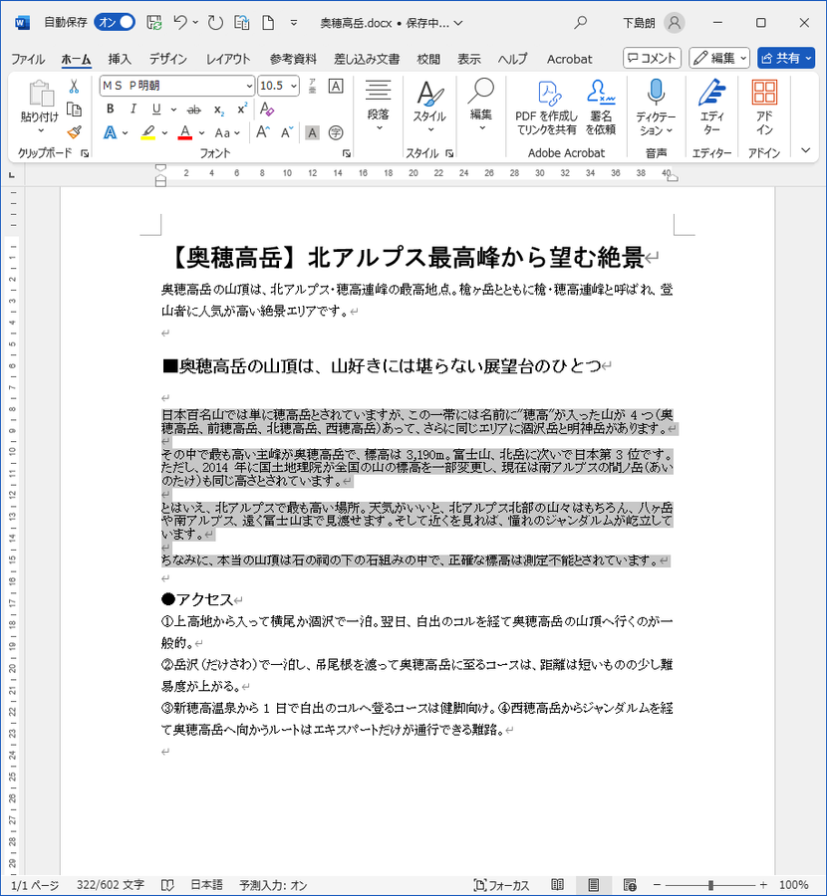Switch to Review (校閲) tab
The width and height of the screenshot is (827, 896).
(428, 59)
